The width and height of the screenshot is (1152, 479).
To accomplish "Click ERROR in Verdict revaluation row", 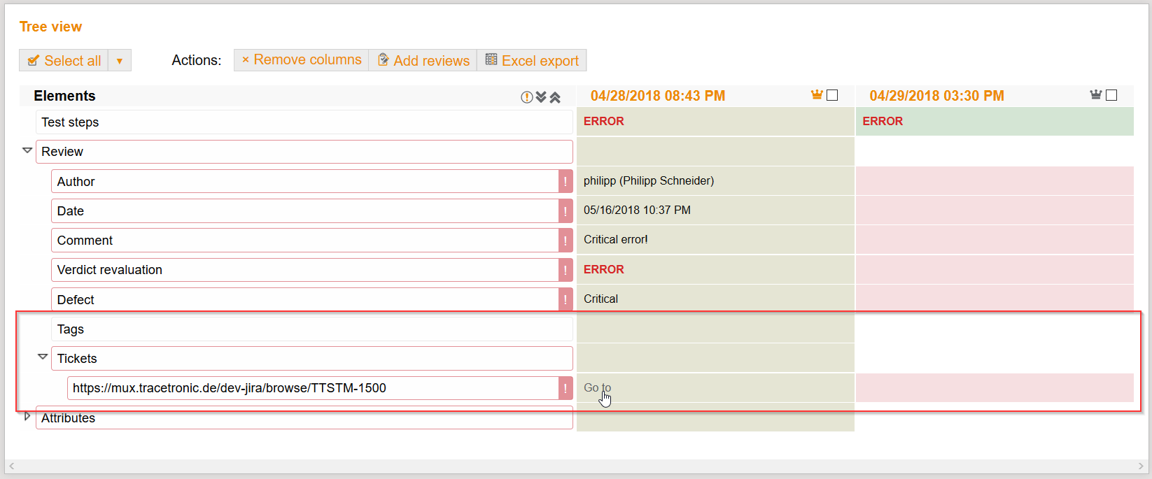I will (x=603, y=269).
